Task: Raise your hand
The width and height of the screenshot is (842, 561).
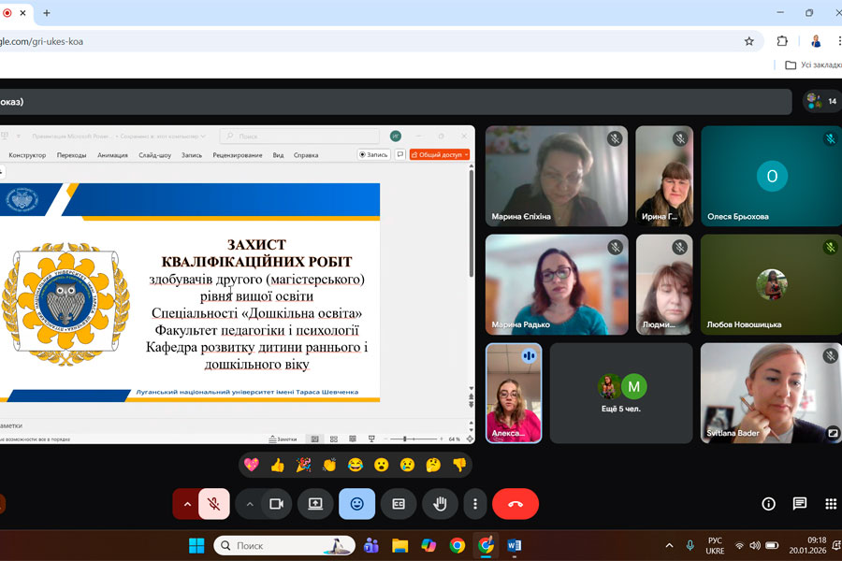Action: point(440,504)
